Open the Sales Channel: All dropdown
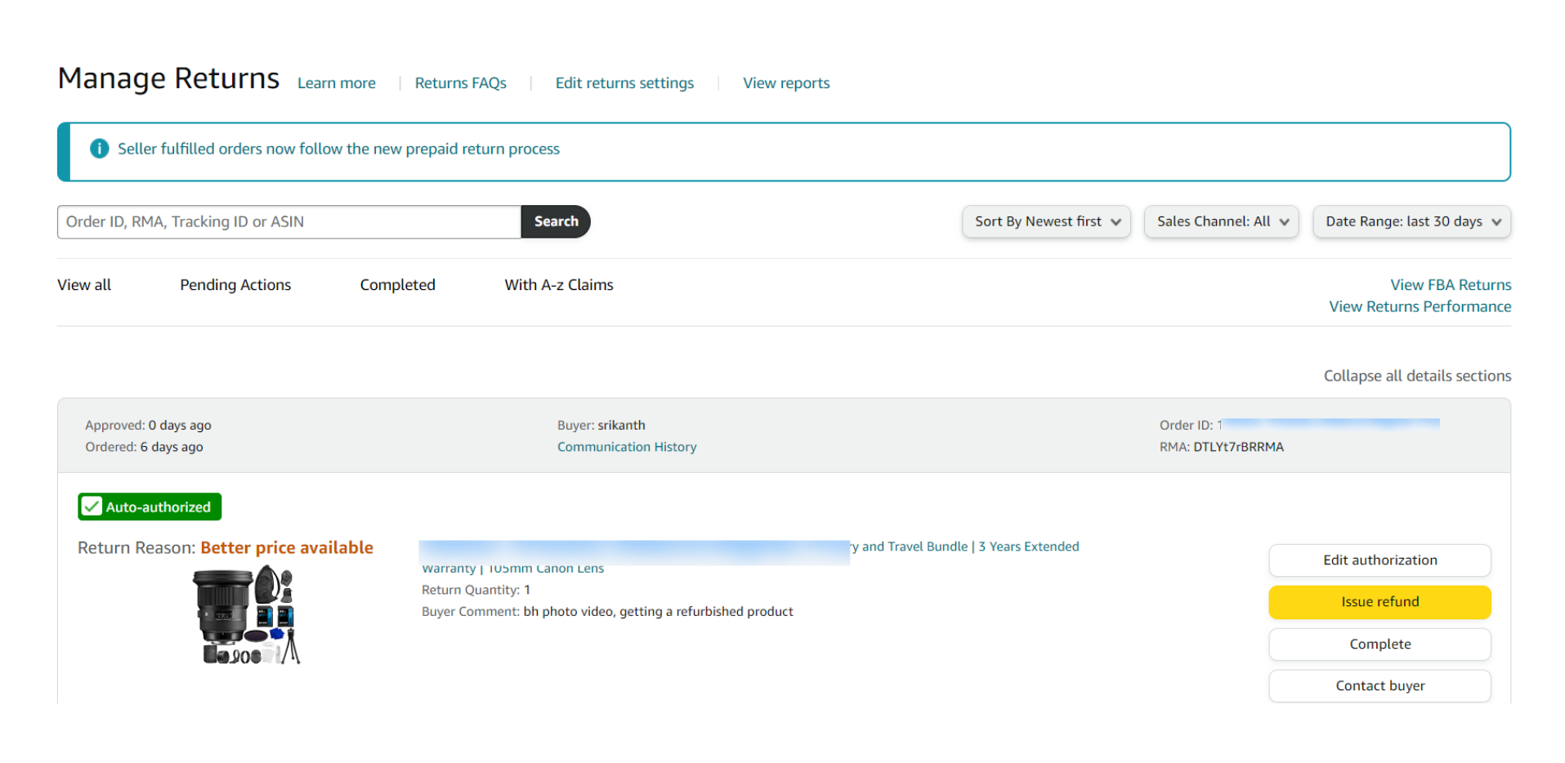This screenshot has width=1565, height=763. pos(1221,221)
